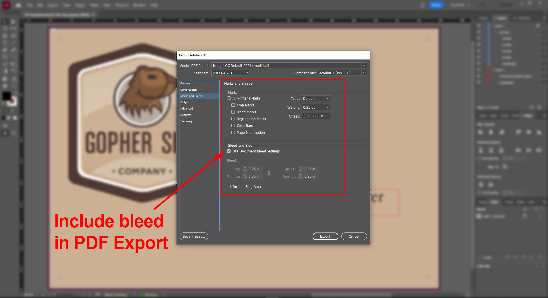This screenshot has height=298, width=548.
Task: Enable the Color Bars checkbox
Action: click(233, 126)
